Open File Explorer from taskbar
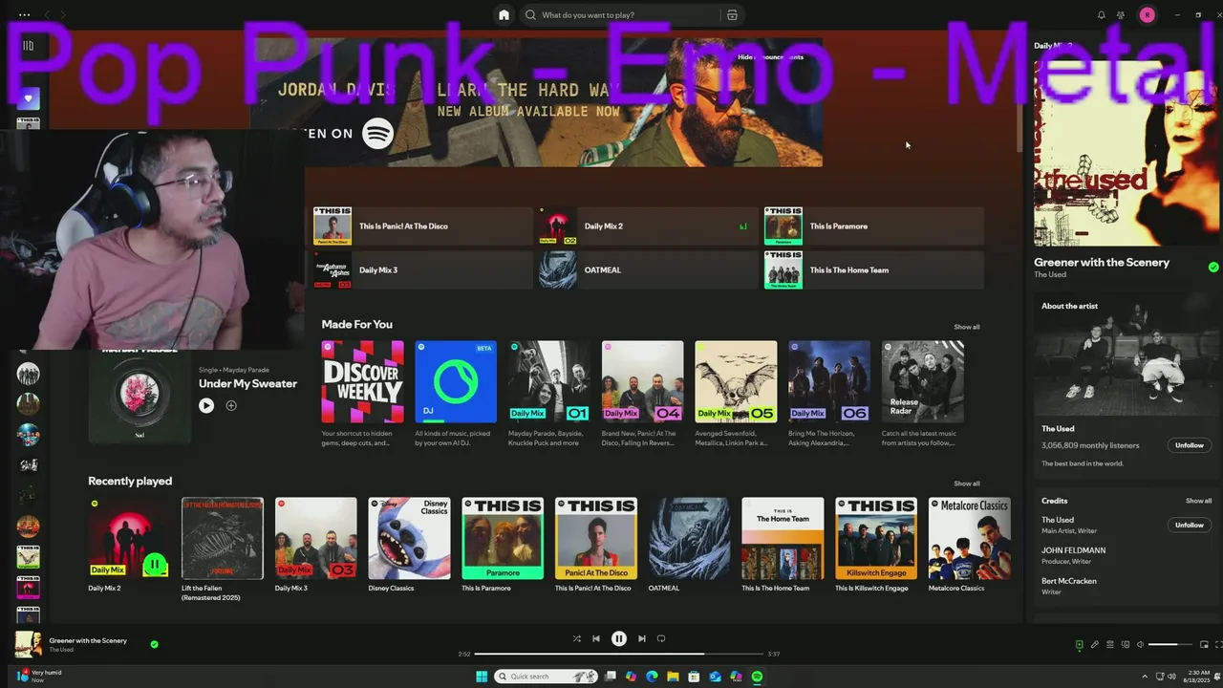Viewport: 1223px width, 688px height. (x=673, y=677)
